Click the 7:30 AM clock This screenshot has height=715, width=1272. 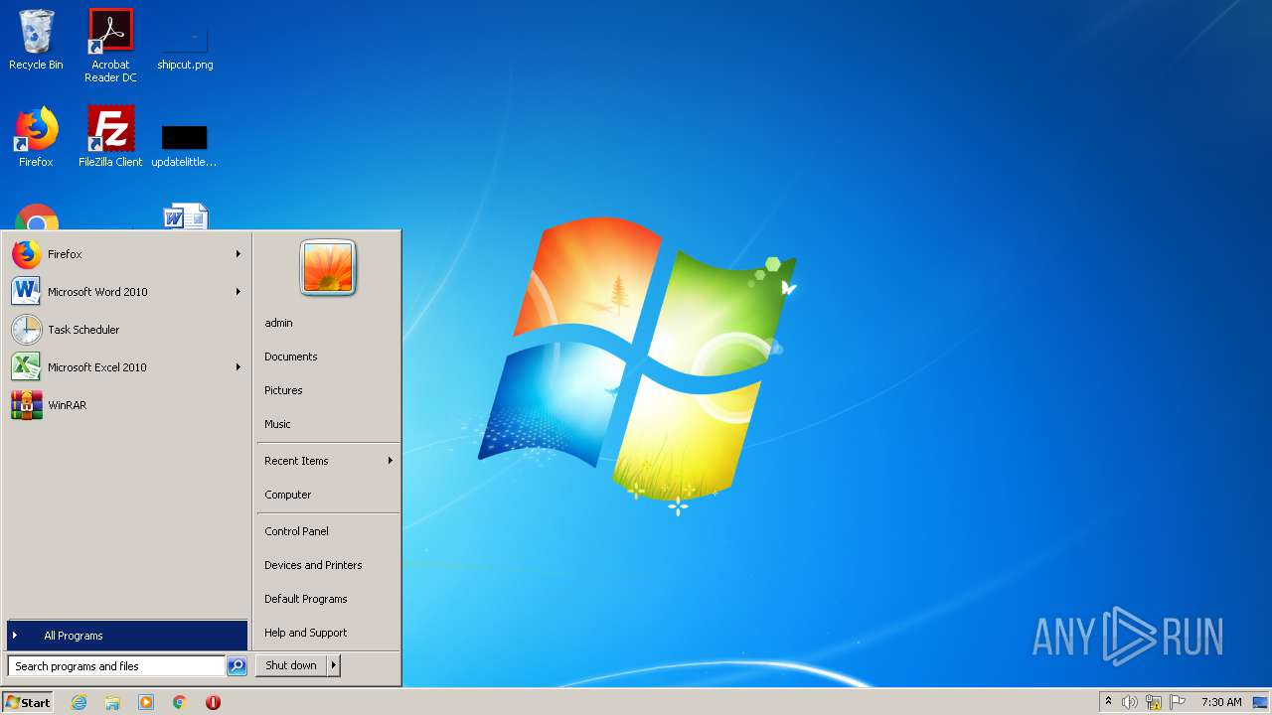[x=1221, y=702]
